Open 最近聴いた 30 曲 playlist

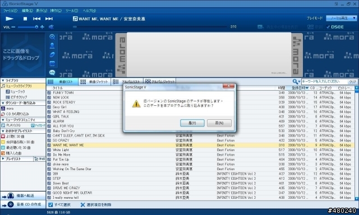16,148
